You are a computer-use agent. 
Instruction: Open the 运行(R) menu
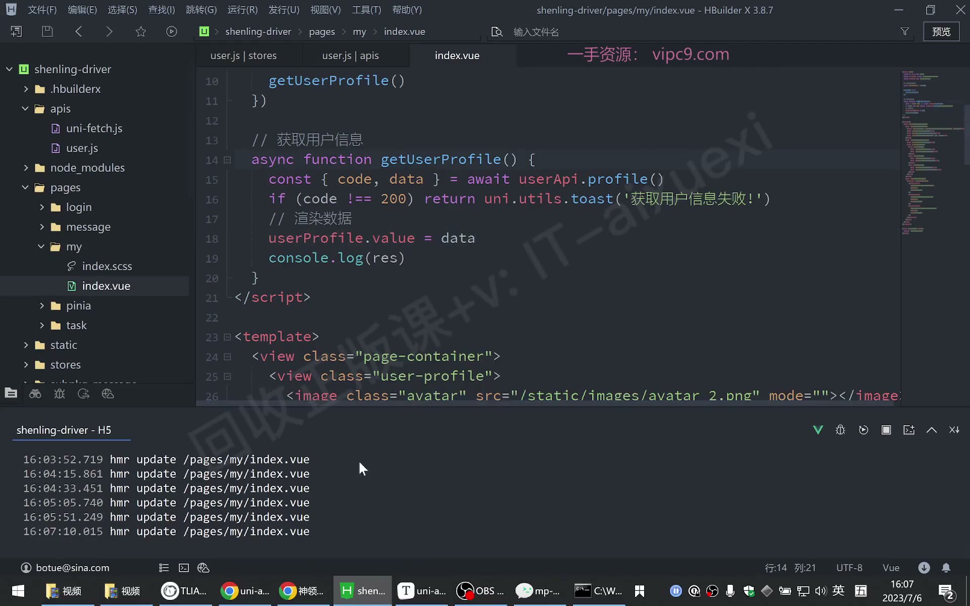click(x=243, y=10)
